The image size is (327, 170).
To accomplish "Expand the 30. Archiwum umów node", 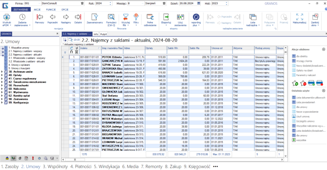I will point(2,72).
